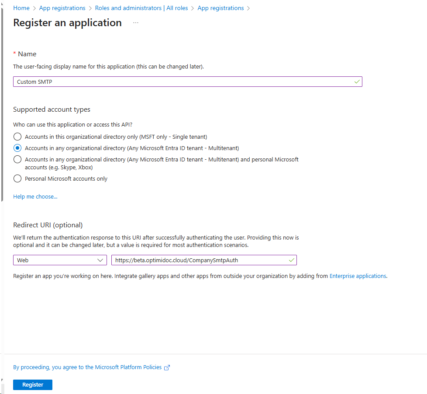Open the Enterprise applications link
This screenshot has width=427, height=394.
[x=358, y=276]
